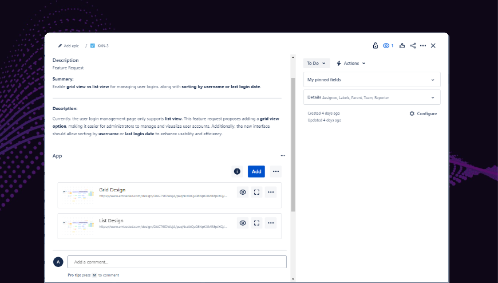Open the Grid Design URL link

tap(163, 196)
